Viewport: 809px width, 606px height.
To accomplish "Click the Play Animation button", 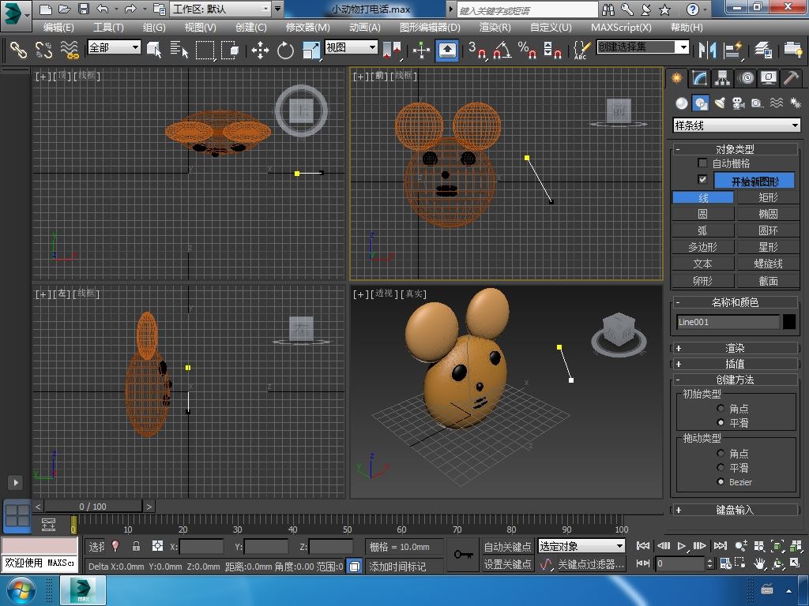I will (682, 546).
